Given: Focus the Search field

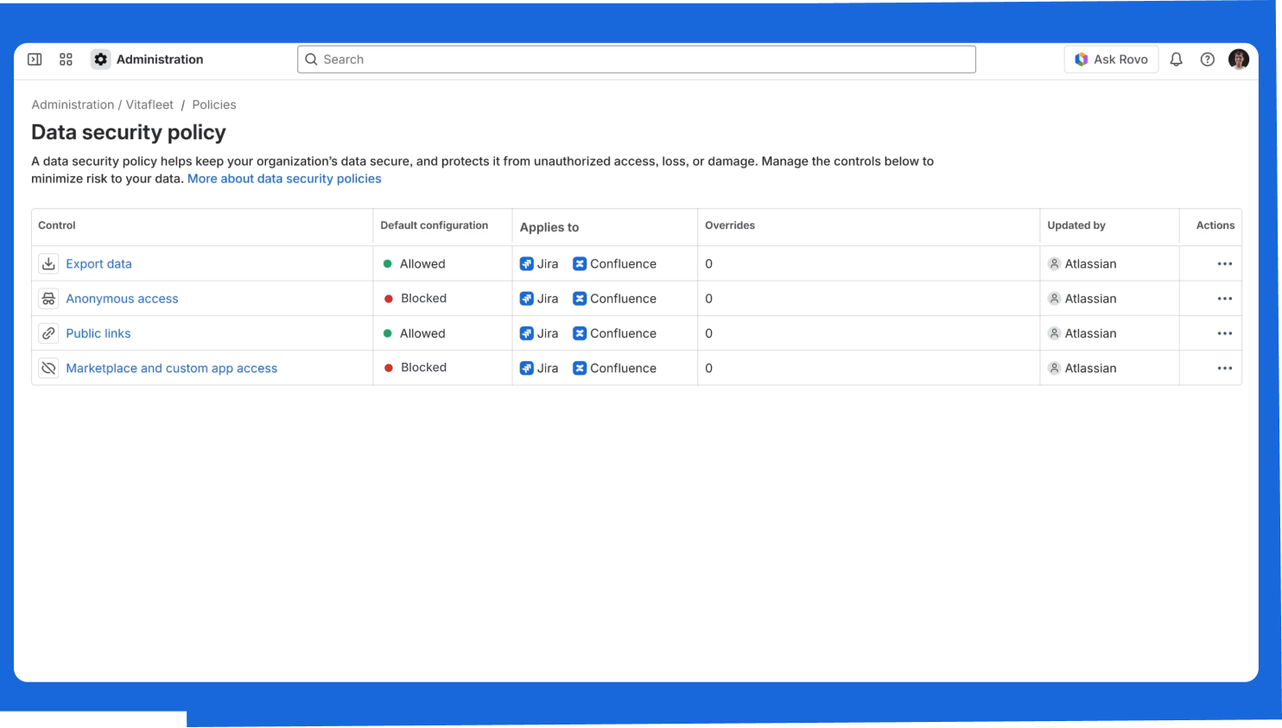Looking at the screenshot, I should click(x=637, y=60).
